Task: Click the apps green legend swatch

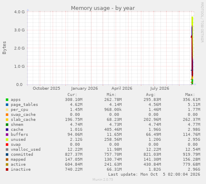Action: pyautogui.click(x=7, y=100)
